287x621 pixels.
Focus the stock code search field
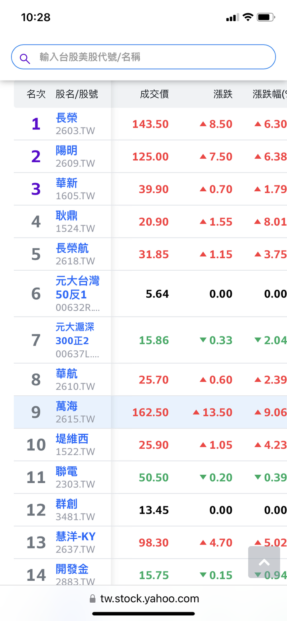(x=143, y=57)
